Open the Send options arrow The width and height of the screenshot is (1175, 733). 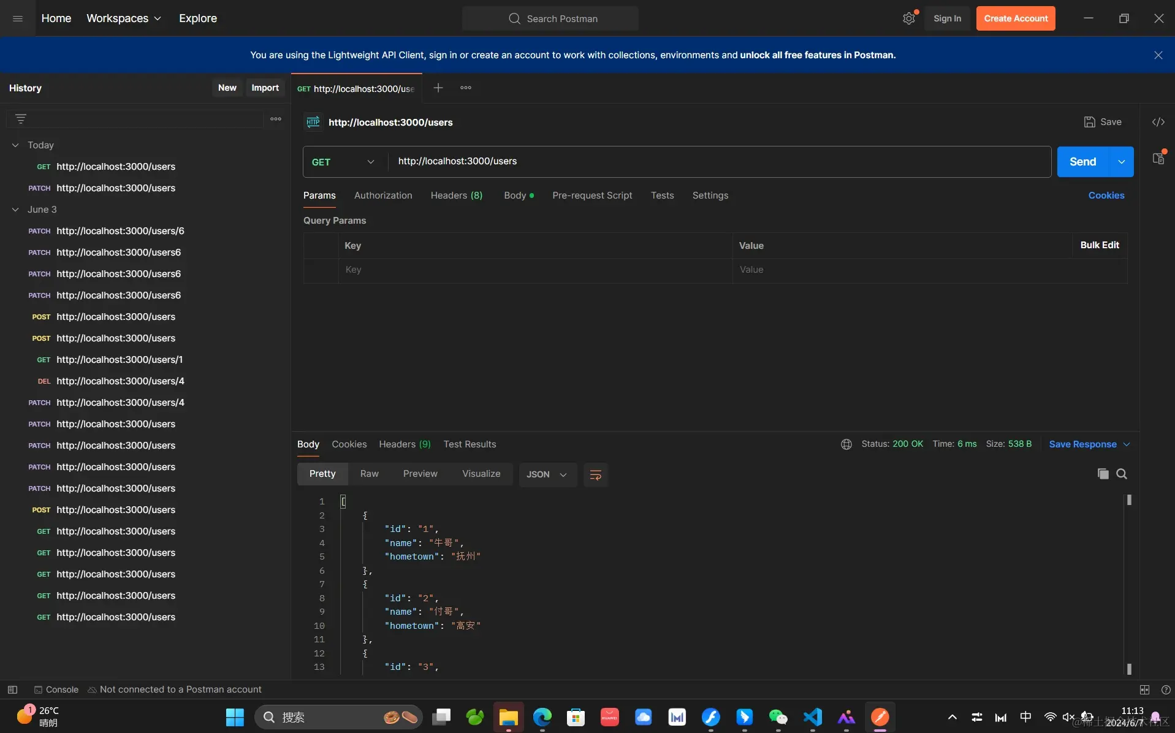tap(1121, 162)
